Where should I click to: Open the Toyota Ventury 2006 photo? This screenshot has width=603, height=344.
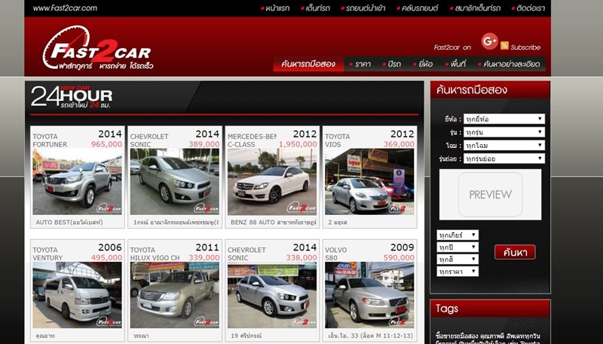[x=78, y=295]
